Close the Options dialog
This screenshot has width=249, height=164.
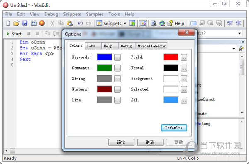point(187,32)
